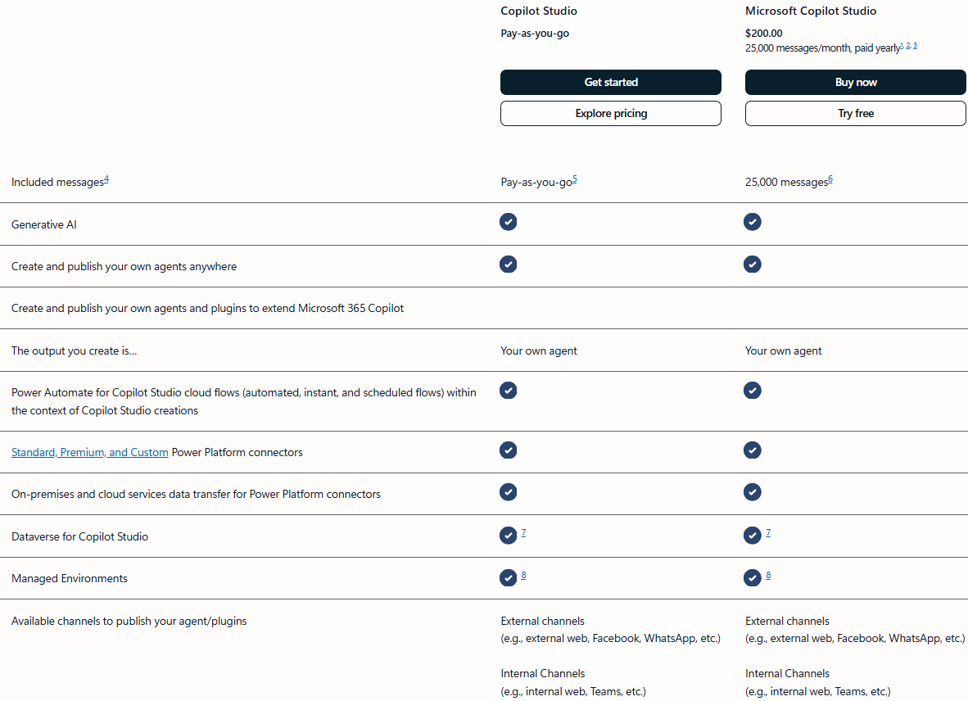Open footnote 1 after paid yearly
The height and width of the screenshot is (701, 968).
tap(902, 46)
